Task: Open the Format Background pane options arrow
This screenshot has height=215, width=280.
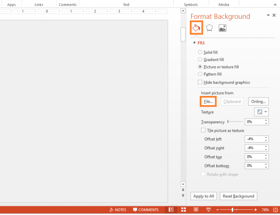Action: pos(268,15)
